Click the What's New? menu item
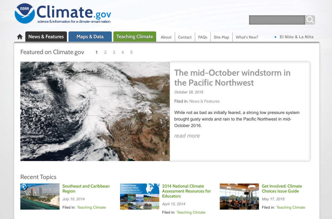This screenshot has height=219, width=332. click(247, 37)
